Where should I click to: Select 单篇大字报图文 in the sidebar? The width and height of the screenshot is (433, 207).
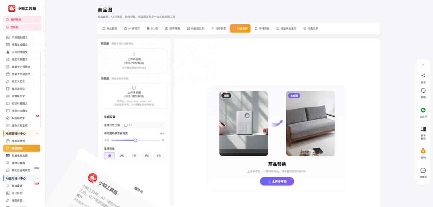22,67
